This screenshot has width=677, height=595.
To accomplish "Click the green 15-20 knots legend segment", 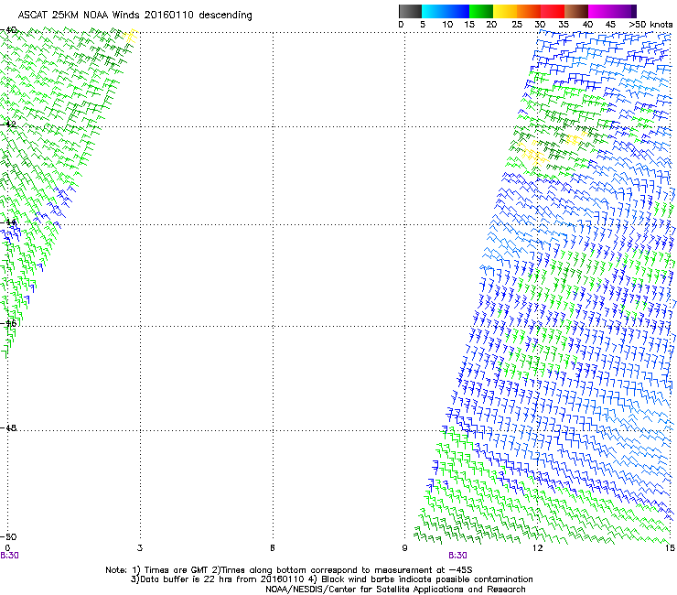I will (x=481, y=11).
